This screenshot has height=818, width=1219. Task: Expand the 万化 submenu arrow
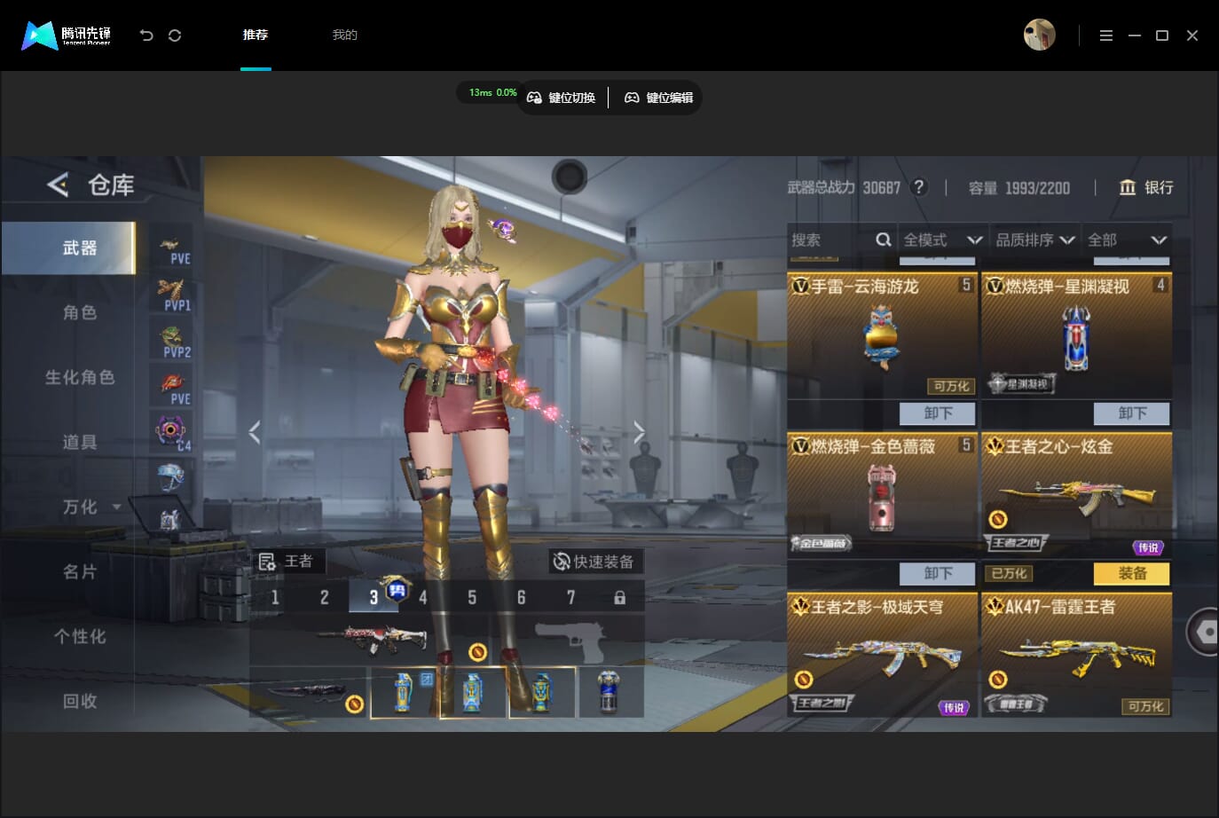click(x=116, y=507)
